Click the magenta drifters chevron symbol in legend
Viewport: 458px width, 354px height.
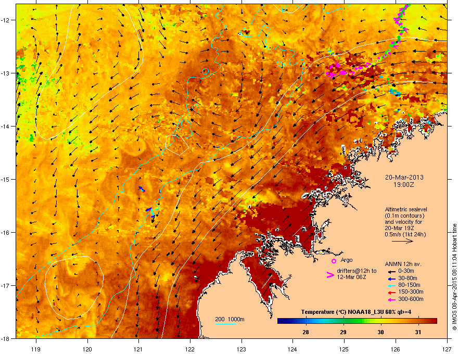[330, 275]
